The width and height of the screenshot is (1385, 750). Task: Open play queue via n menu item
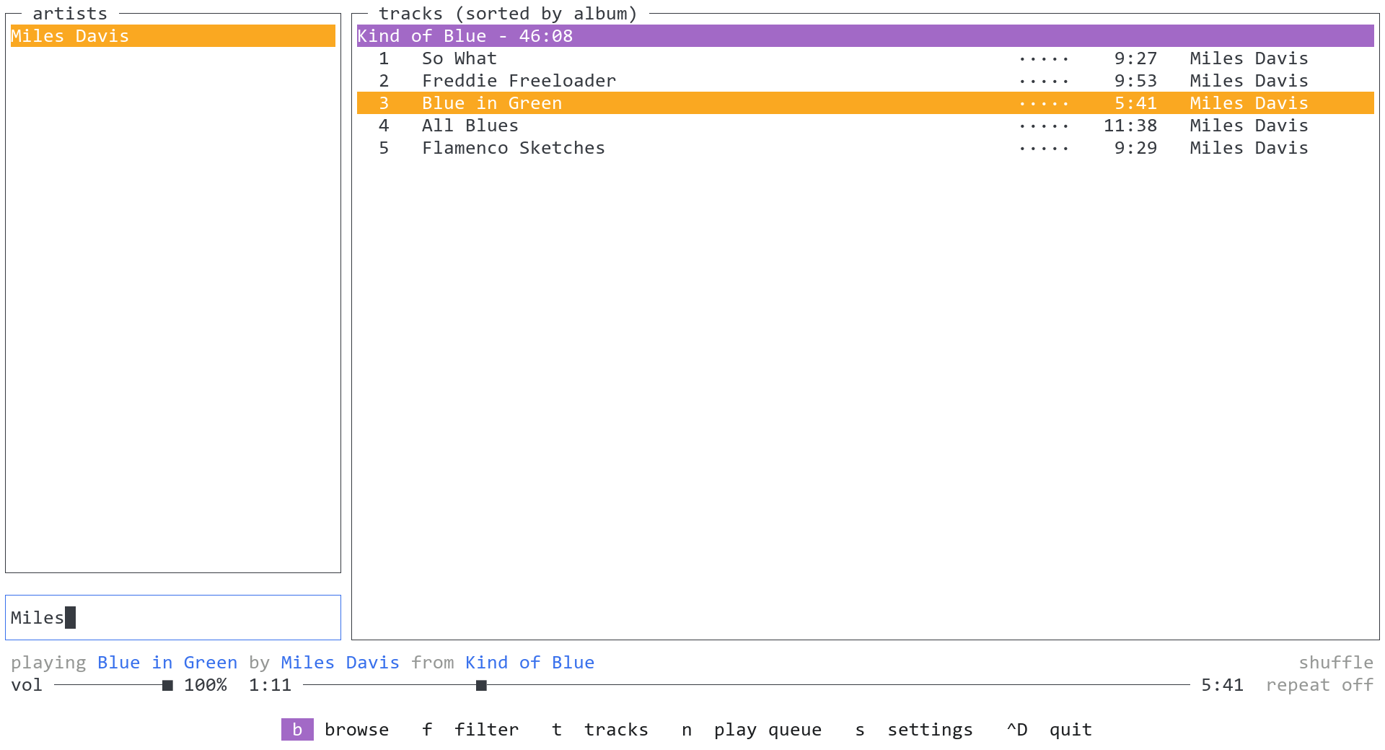point(752,729)
